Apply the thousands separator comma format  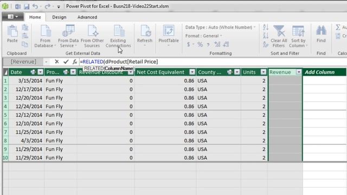(x=208, y=44)
